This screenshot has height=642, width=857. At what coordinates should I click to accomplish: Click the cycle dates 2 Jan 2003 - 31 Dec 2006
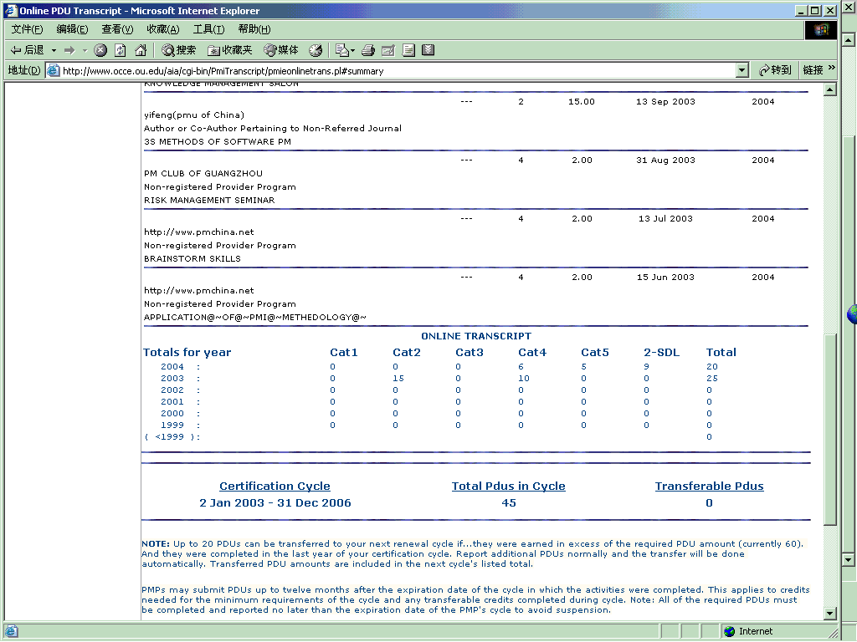[275, 502]
